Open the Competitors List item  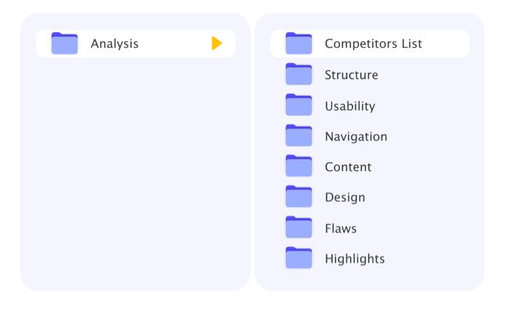click(373, 44)
